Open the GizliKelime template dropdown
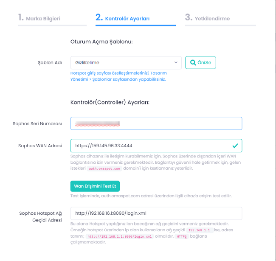This screenshot has height=261, width=276. 126,63
